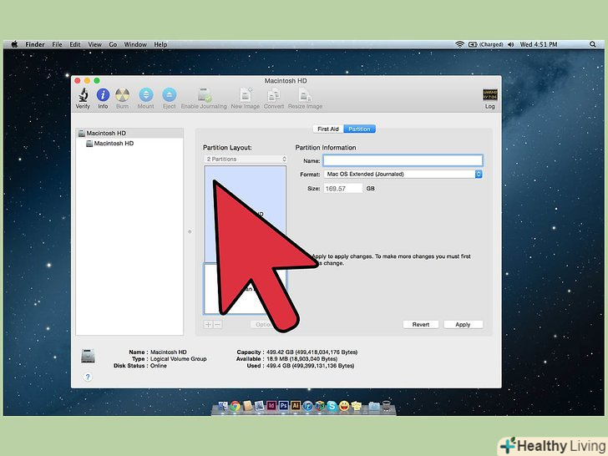Switch to the First Aid tab
Viewport: 608px width, 456px height.
328,129
